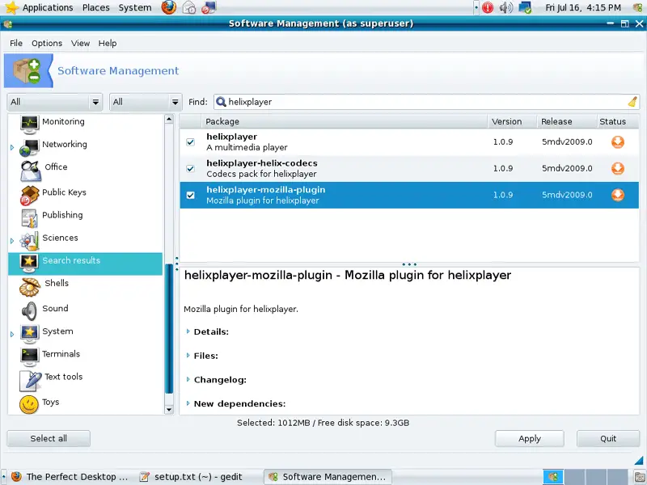The width and height of the screenshot is (647, 485).
Task: Click the Software Management package logo
Action: pos(28,70)
